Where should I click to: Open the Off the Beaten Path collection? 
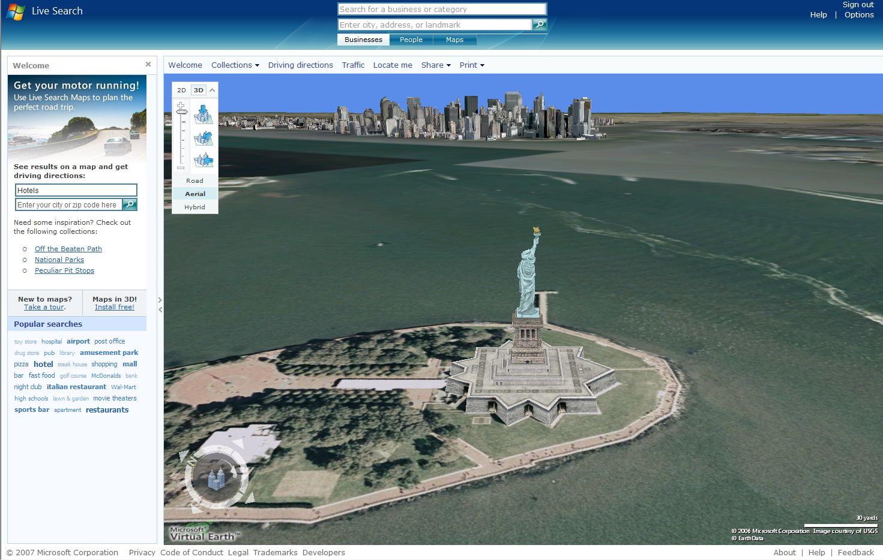pos(68,249)
